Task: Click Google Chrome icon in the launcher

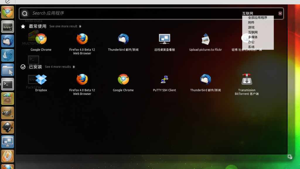Action: point(8,12)
